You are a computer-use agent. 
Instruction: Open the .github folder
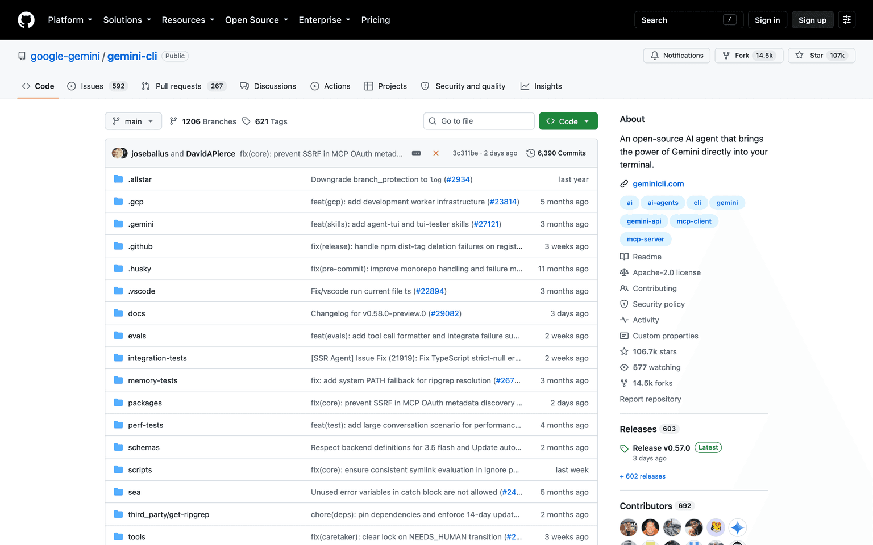[140, 246]
